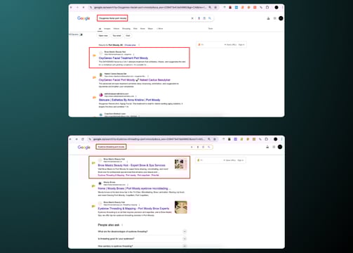Switch to Shopping tab in Oxygeneo search
The width and height of the screenshot is (353, 253).
pyautogui.click(x=126, y=29)
